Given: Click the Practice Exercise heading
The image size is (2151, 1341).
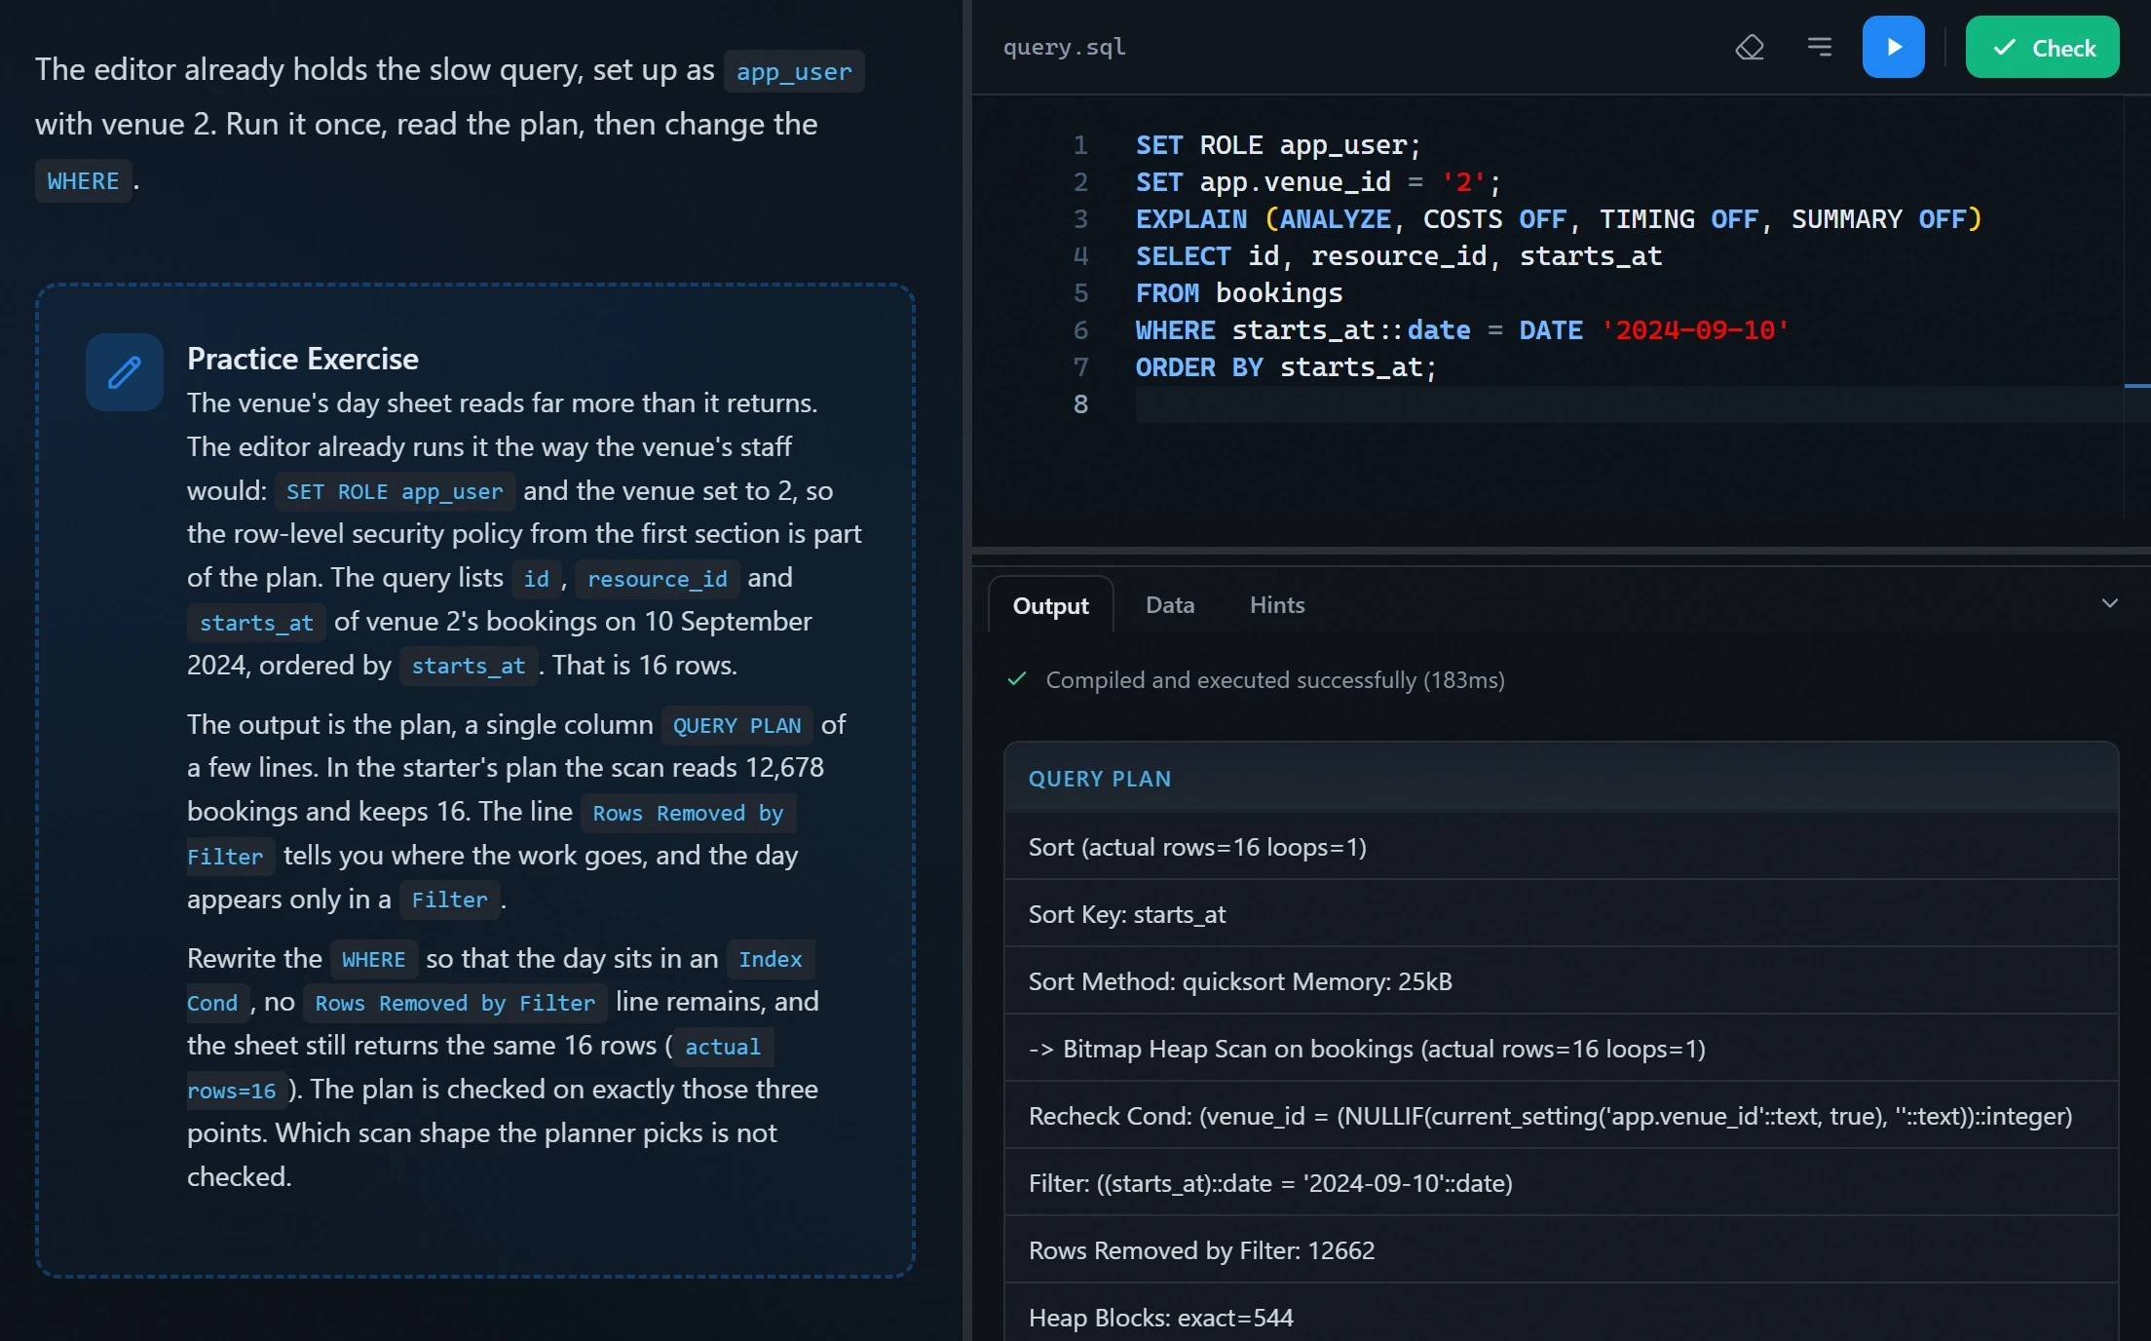Looking at the screenshot, I should point(302,359).
